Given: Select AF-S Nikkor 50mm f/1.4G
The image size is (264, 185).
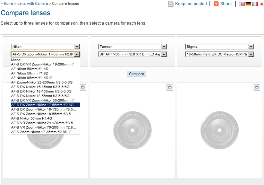Looking at the screenshot, I should (45, 118).
